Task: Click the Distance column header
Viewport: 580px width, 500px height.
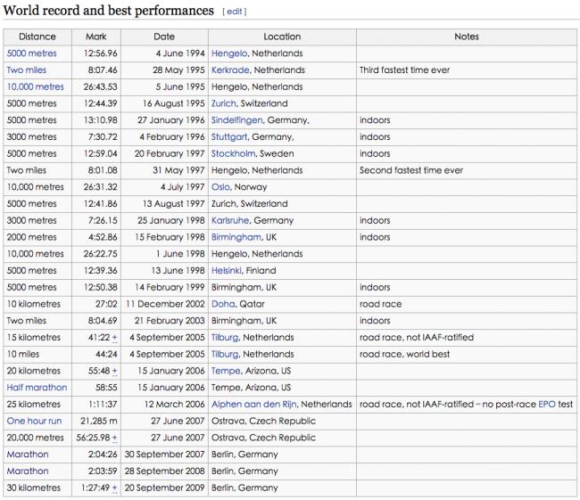Action: 37,37
